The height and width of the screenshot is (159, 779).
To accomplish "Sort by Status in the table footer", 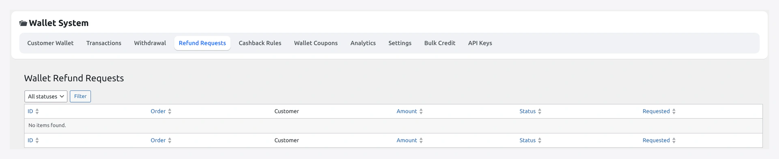I will 530,140.
